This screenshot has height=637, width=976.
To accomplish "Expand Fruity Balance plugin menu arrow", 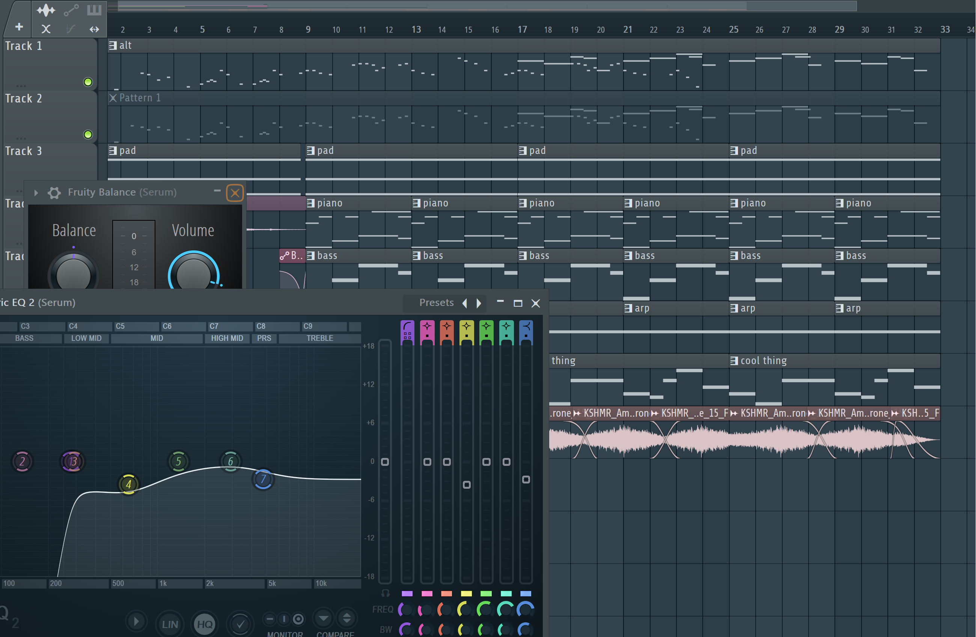I will click(36, 192).
